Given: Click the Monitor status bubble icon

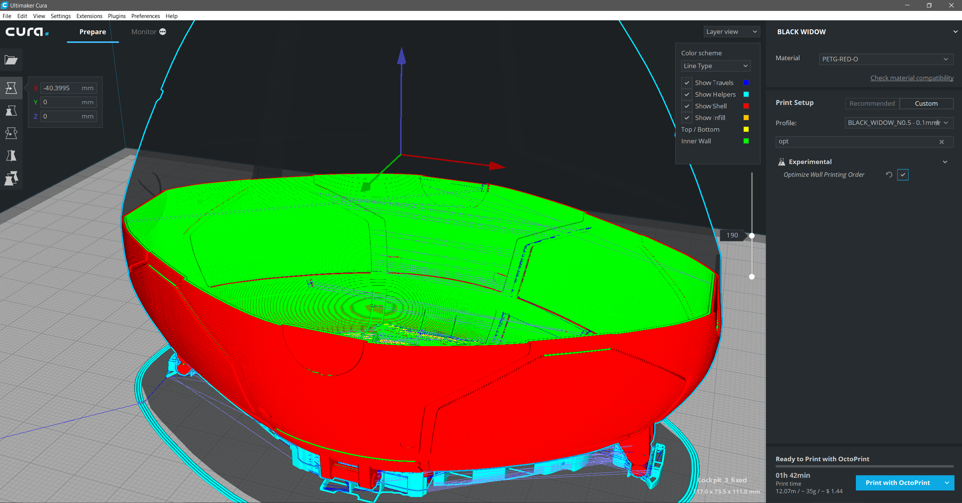Looking at the screenshot, I should click(x=163, y=32).
